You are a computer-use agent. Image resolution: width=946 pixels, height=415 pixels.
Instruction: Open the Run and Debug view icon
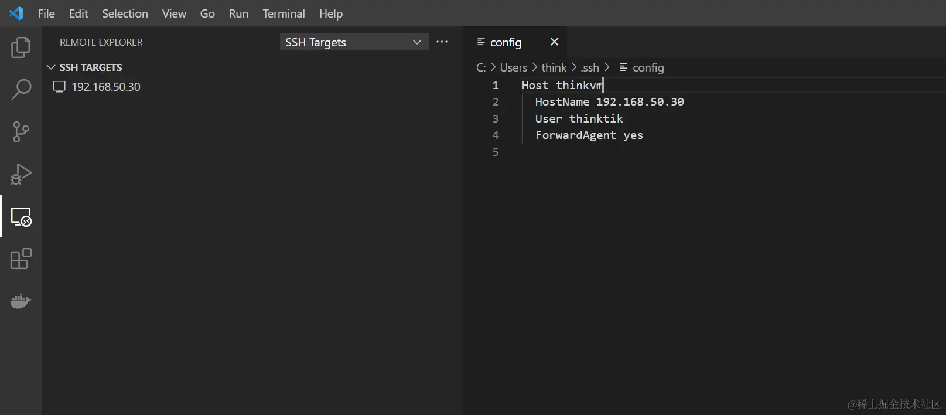pyautogui.click(x=21, y=174)
